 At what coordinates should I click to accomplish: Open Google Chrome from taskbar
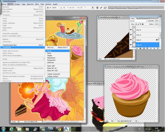59,129
